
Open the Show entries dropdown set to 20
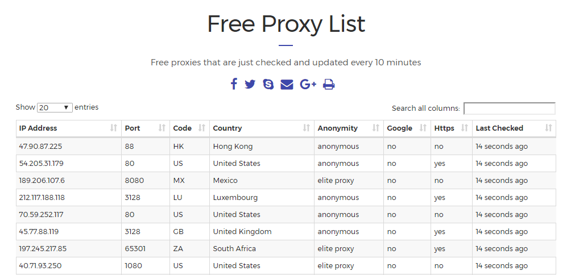[x=55, y=107]
